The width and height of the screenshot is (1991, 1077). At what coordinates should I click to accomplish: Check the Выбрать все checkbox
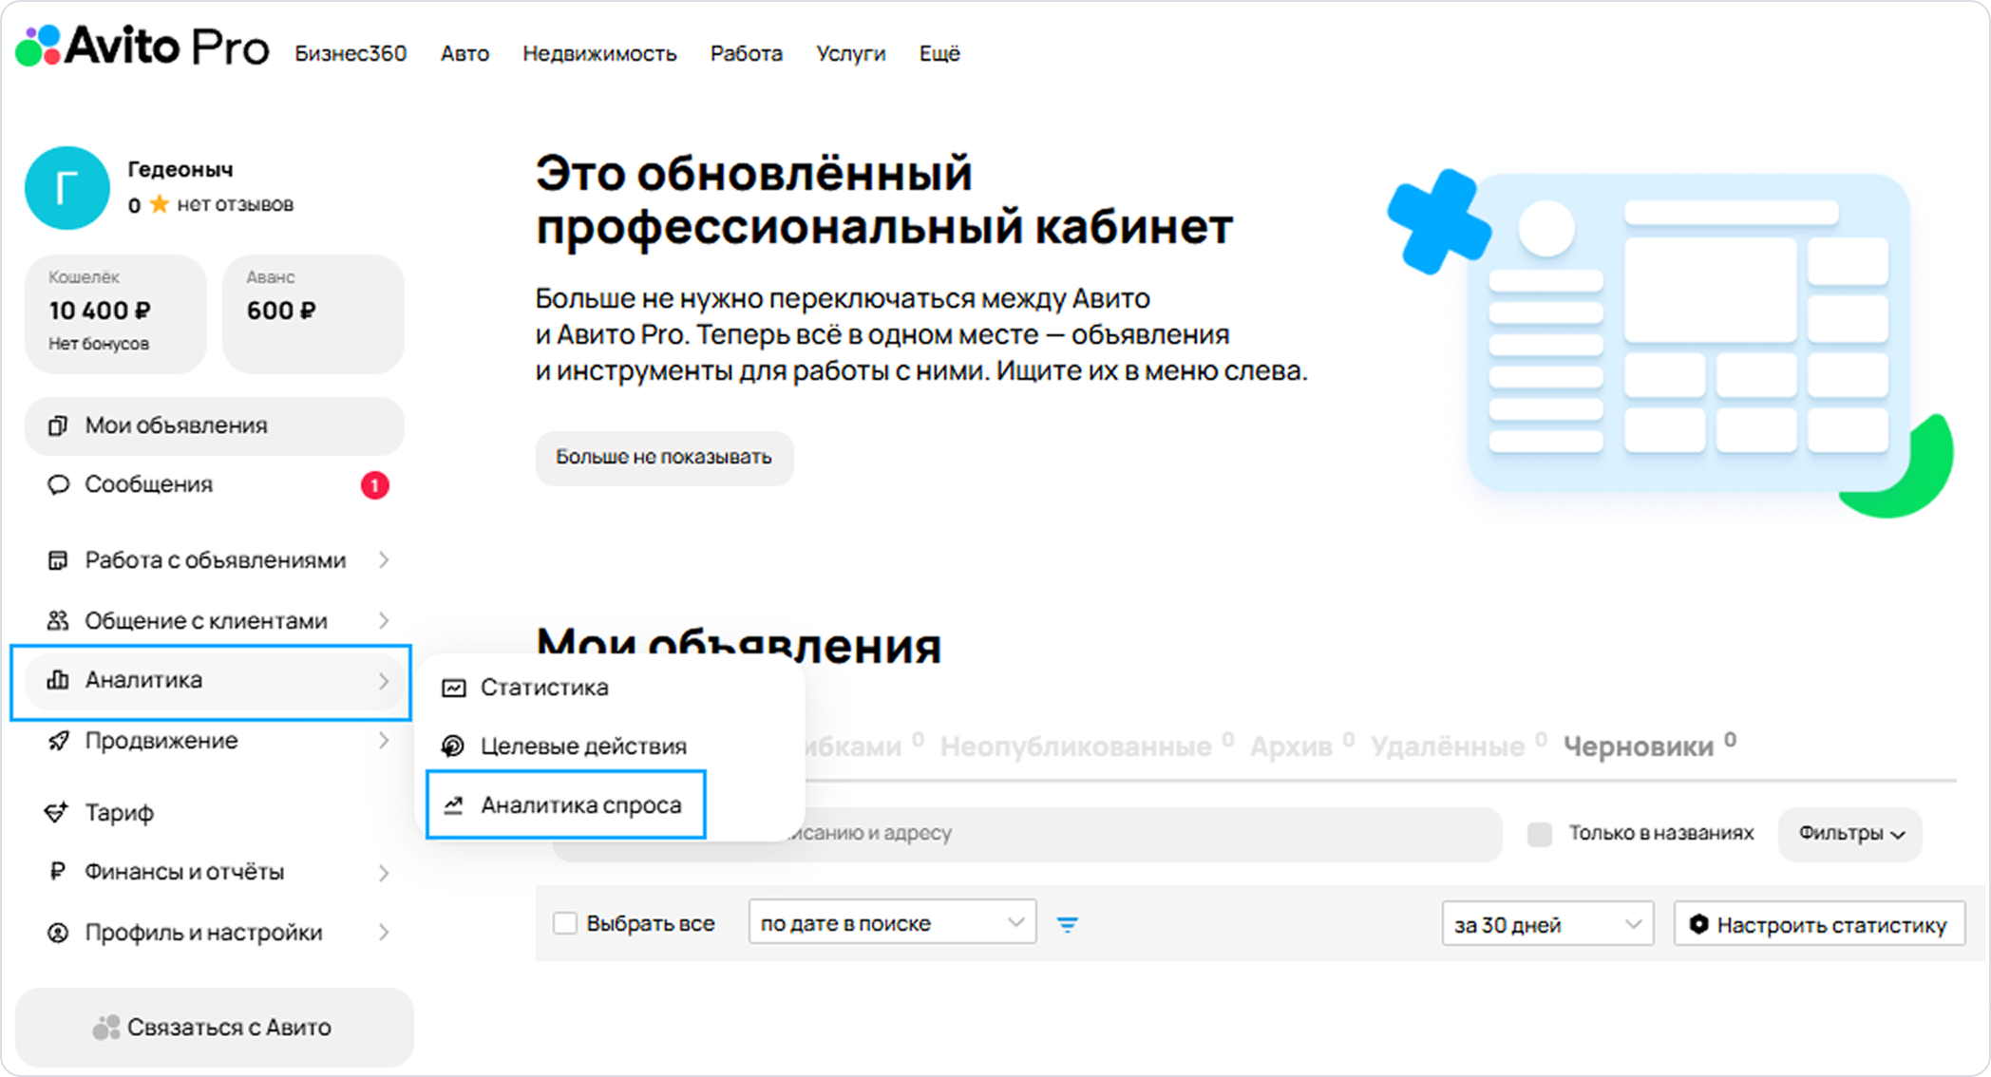point(565,923)
